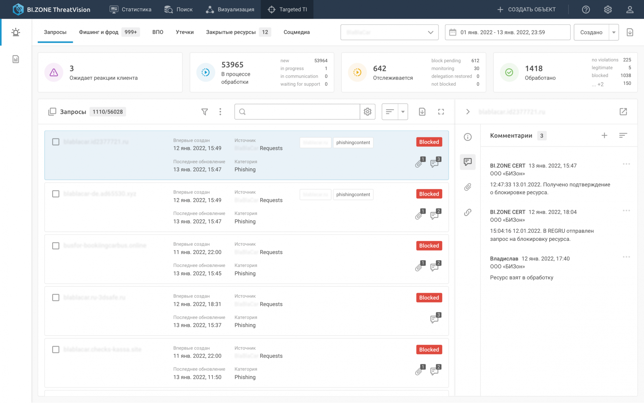
Task: Open the links chain panel icon
Action: point(468,212)
